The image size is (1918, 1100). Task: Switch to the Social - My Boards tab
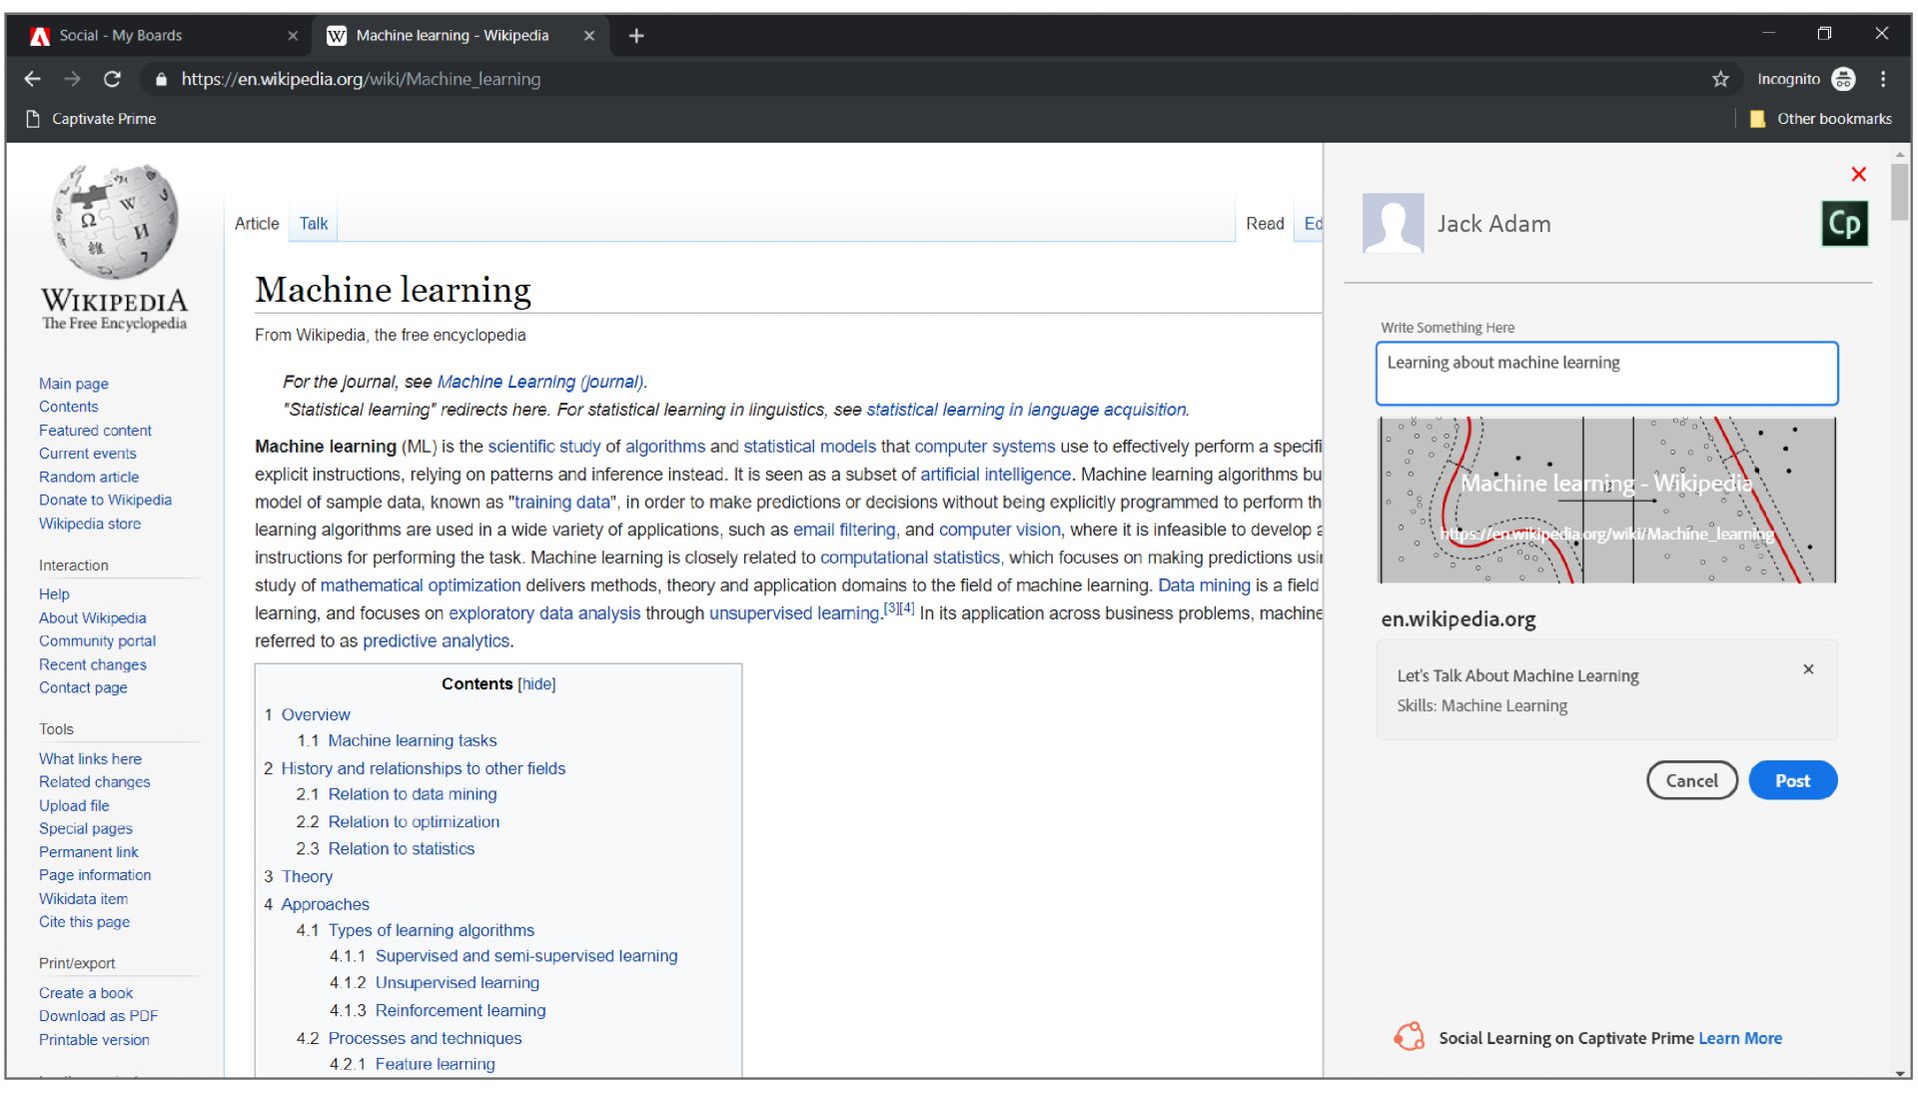point(160,36)
